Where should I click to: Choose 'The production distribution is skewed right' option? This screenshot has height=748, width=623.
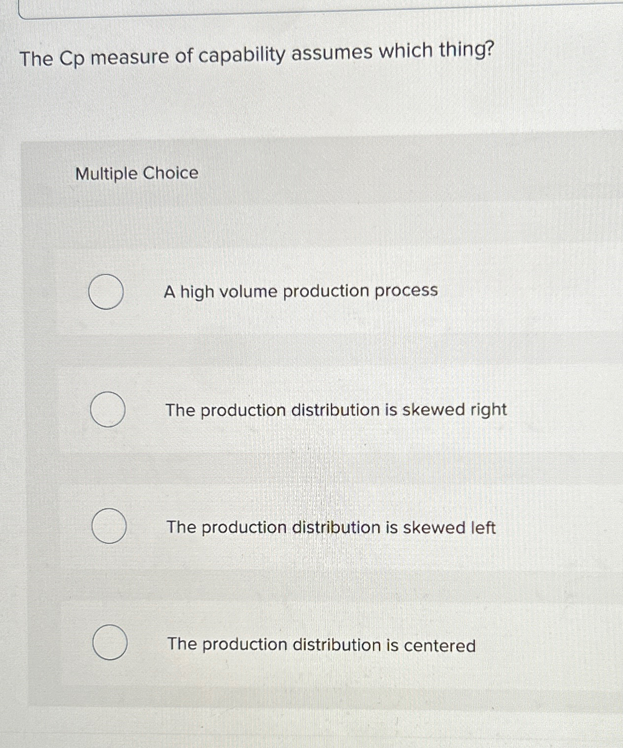pyautogui.click(x=107, y=410)
